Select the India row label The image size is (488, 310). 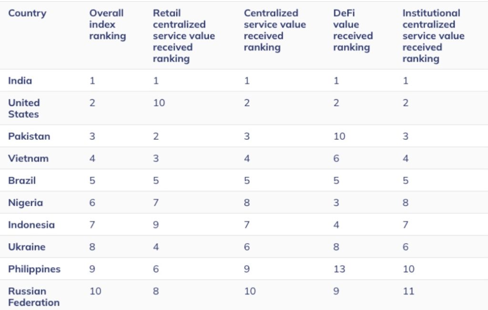[20, 81]
